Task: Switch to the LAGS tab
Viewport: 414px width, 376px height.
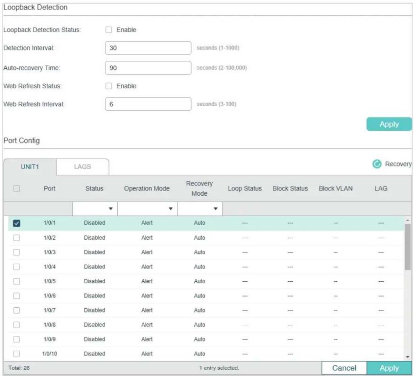Action: tap(82, 167)
